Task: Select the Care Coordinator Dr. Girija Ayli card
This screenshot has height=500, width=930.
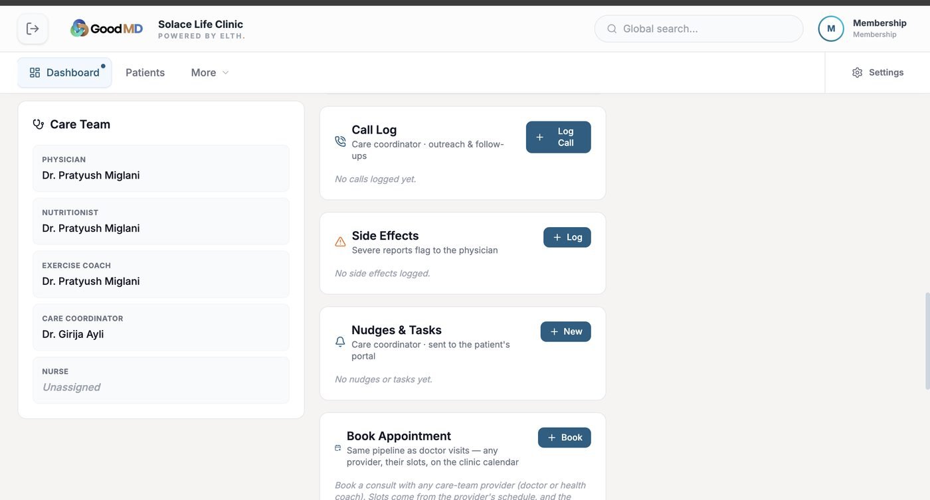Action: click(161, 327)
